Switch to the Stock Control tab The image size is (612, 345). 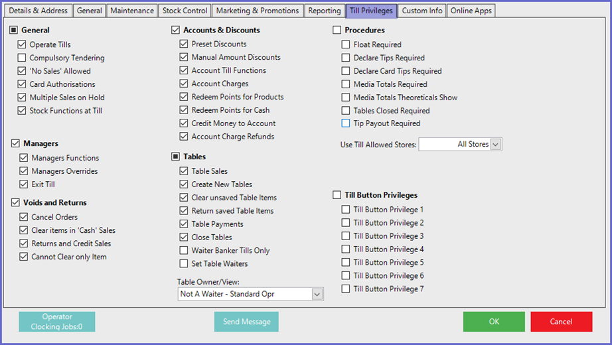185,11
